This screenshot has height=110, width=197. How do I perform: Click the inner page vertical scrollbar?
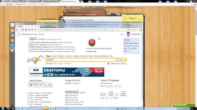(142, 70)
